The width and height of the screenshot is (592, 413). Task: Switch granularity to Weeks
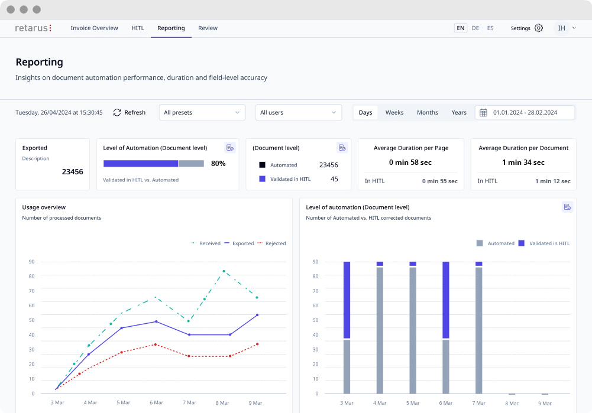(394, 112)
